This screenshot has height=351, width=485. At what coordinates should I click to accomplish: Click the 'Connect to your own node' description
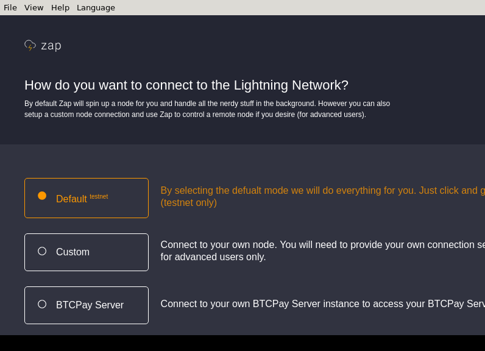pyautogui.click(x=322, y=251)
